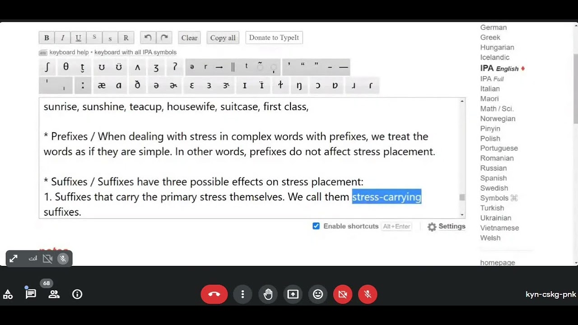Insert the ʔ glottal stop symbol
The image size is (578, 325).
pos(175,67)
